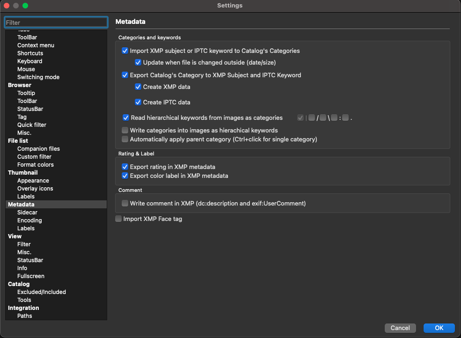Click the OK button
Viewport: 461px width, 338px height.
point(439,328)
